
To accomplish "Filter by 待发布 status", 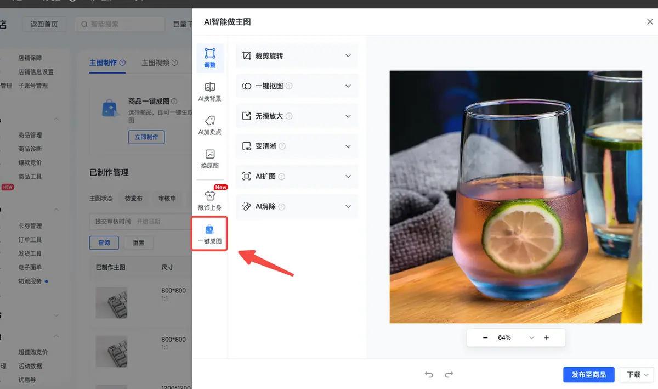I will point(134,198).
